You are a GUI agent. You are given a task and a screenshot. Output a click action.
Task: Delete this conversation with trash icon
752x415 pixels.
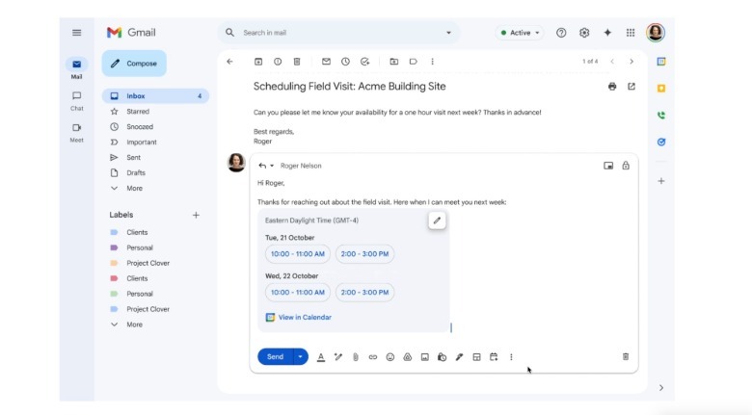pos(297,62)
